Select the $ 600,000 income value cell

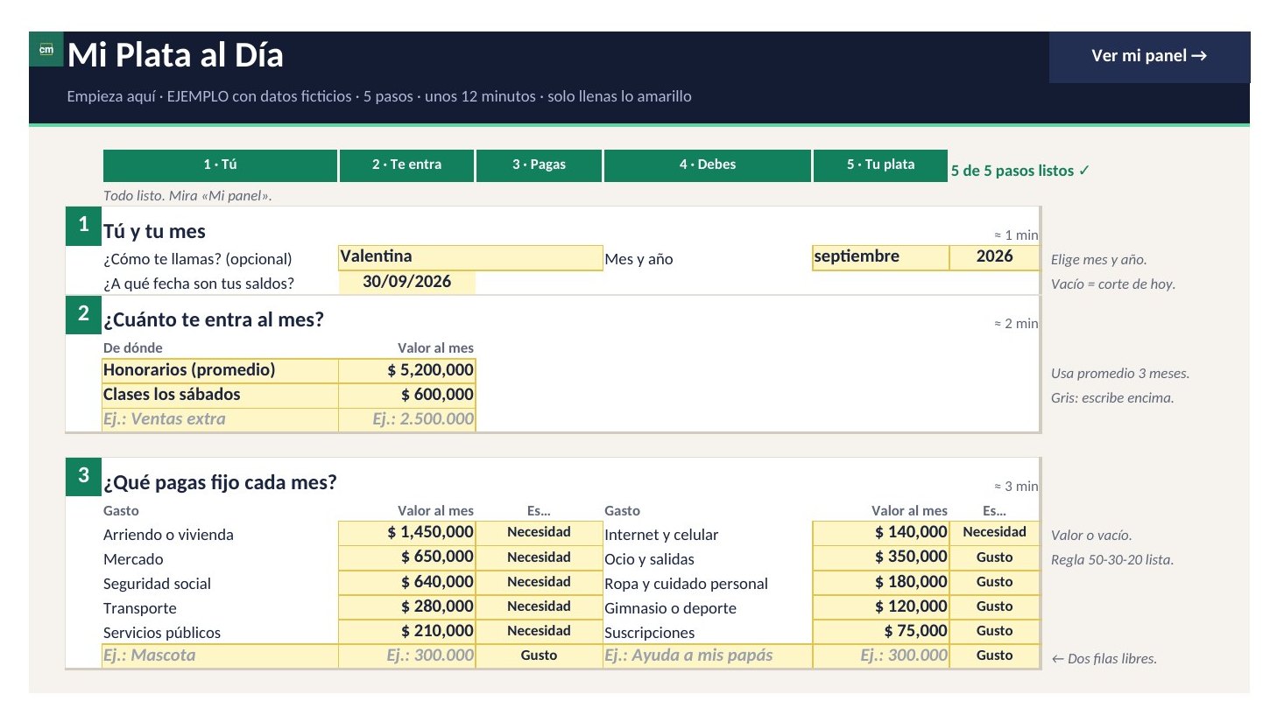click(x=406, y=395)
